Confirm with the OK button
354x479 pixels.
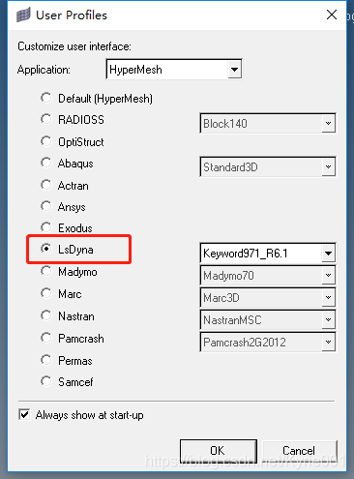click(x=219, y=451)
